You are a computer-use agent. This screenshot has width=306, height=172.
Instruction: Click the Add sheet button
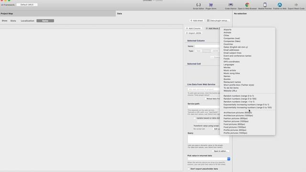point(197,21)
